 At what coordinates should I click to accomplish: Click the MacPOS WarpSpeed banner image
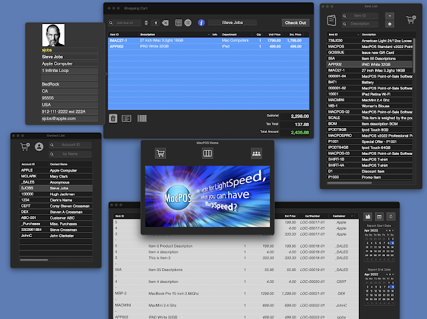207,196
